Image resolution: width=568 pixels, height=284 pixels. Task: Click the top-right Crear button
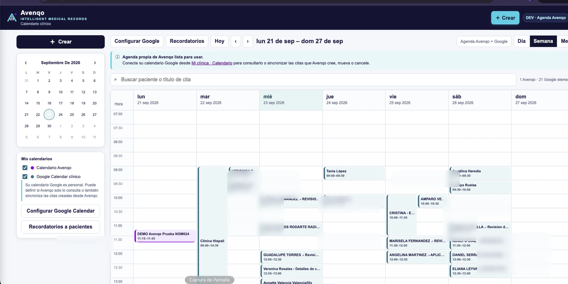click(505, 18)
